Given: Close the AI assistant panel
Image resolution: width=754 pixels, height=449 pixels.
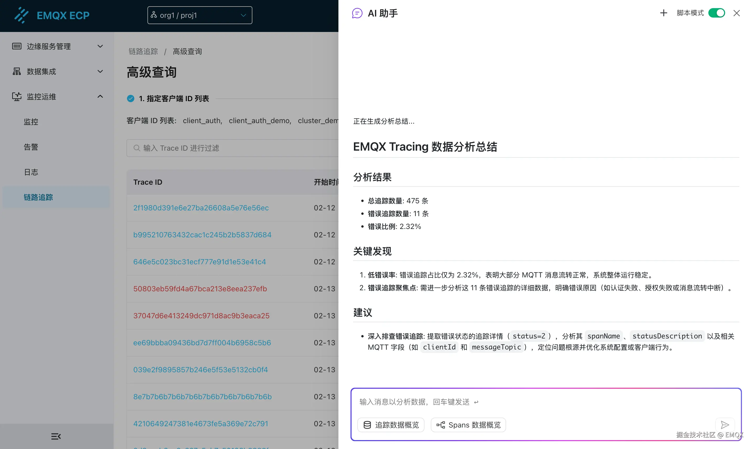Looking at the screenshot, I should (x=736, y=13).
